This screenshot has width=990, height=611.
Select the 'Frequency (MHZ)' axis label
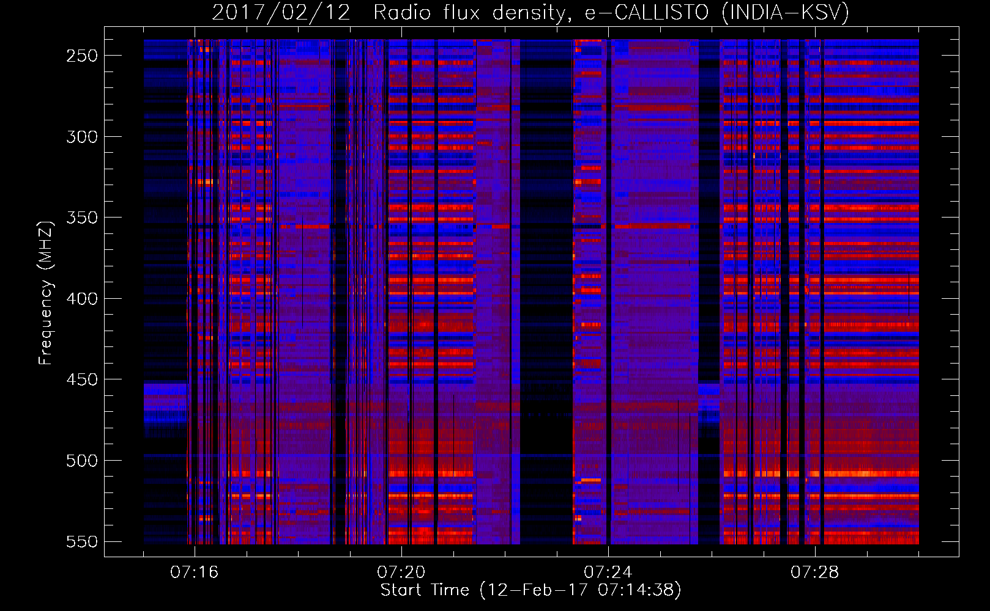(x=45, y=293)
